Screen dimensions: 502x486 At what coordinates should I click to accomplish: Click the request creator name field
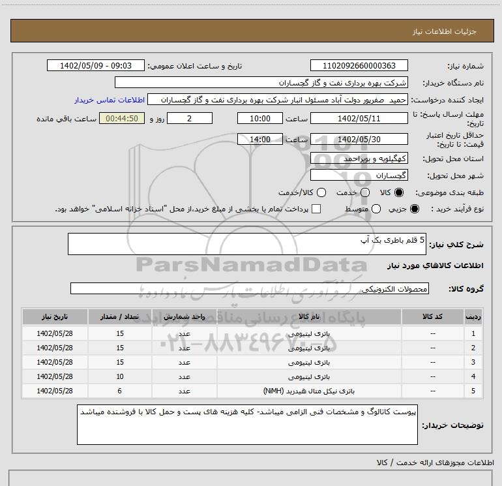(278, 100)
